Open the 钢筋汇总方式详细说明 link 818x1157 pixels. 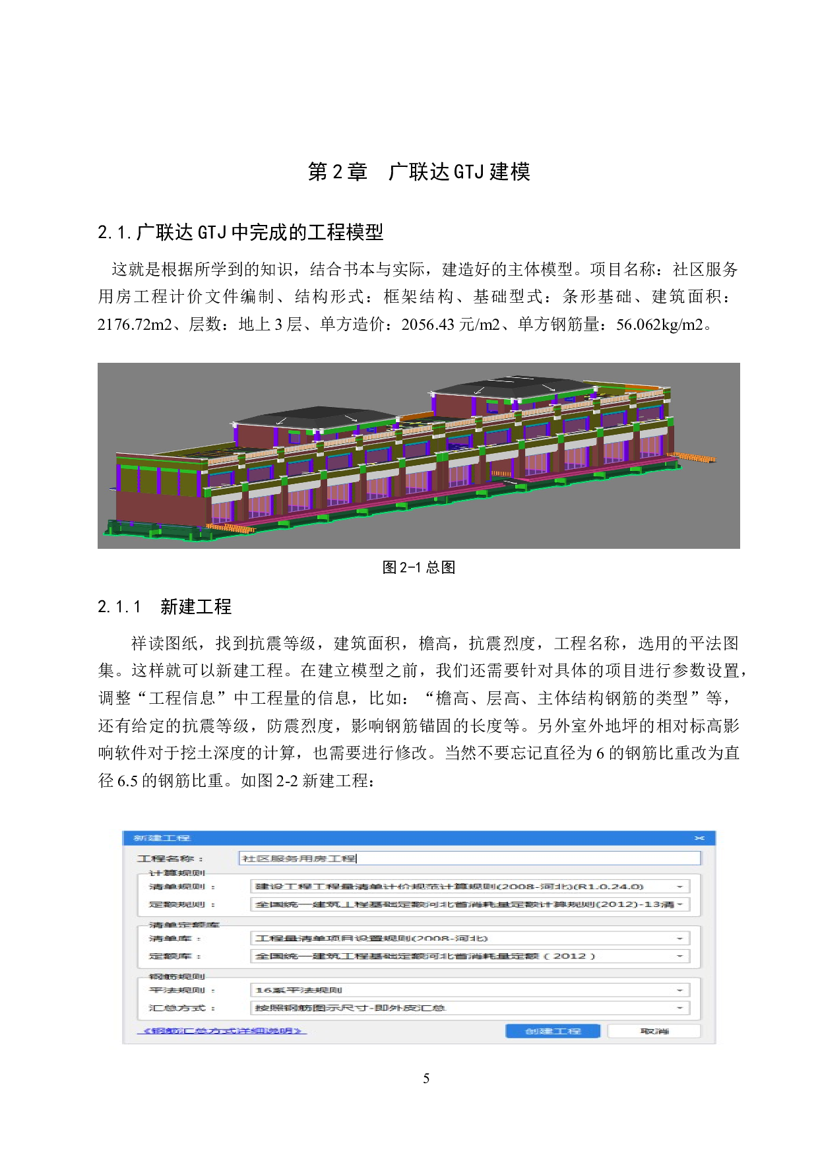click(x=222, y=1030)
